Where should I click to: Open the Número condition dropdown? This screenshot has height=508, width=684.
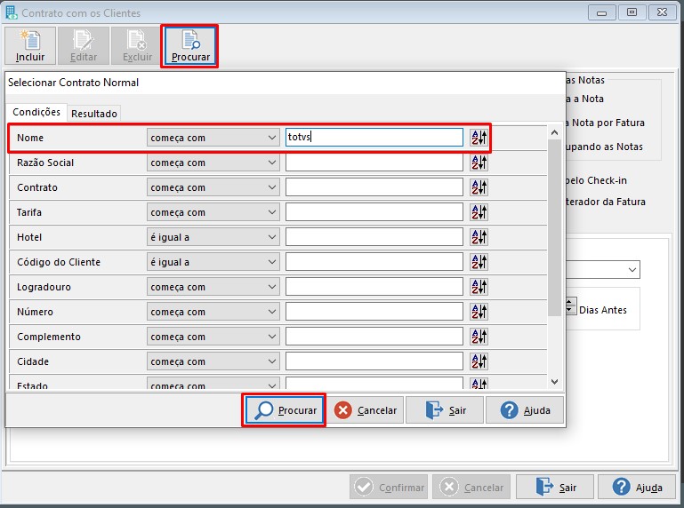click(x=213, y=312)
